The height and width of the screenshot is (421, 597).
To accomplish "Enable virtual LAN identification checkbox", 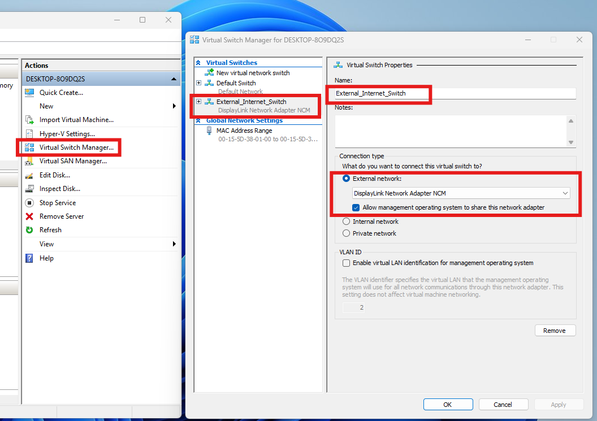I will (346, 263).
